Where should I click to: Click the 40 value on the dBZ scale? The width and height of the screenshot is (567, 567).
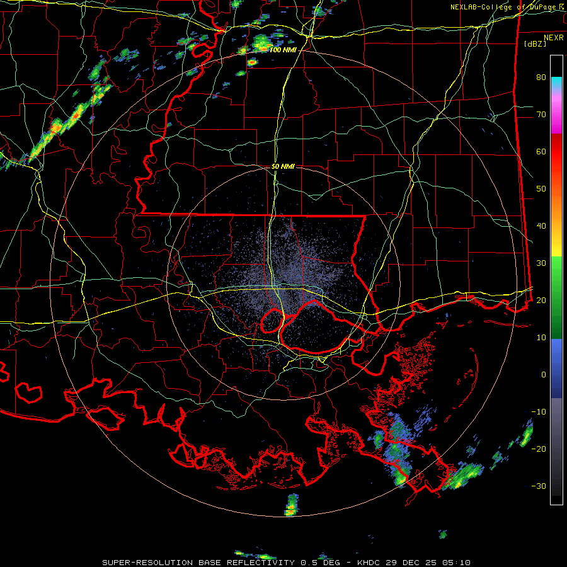(x=541, y=226)
